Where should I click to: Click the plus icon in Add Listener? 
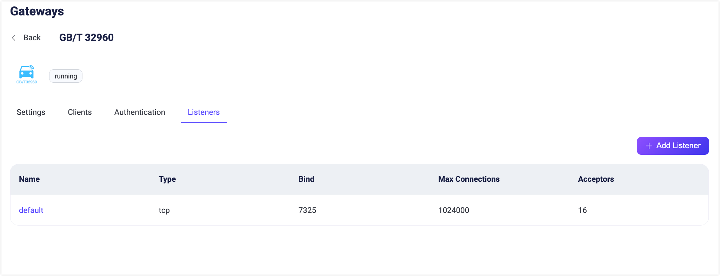point(649,146)
